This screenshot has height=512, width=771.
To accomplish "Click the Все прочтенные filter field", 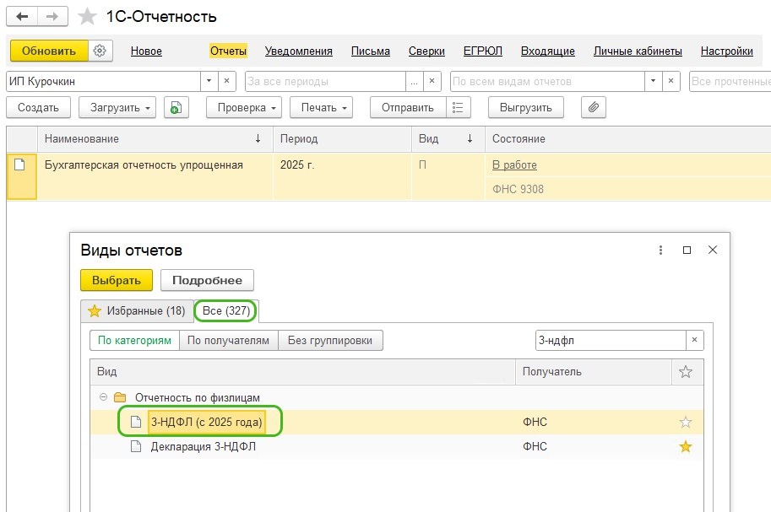I will (730, 81).
